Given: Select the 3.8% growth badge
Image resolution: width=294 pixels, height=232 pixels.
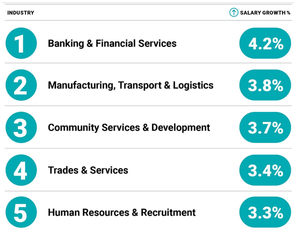Looking at the screenshot, I should (x=265, y=85).
